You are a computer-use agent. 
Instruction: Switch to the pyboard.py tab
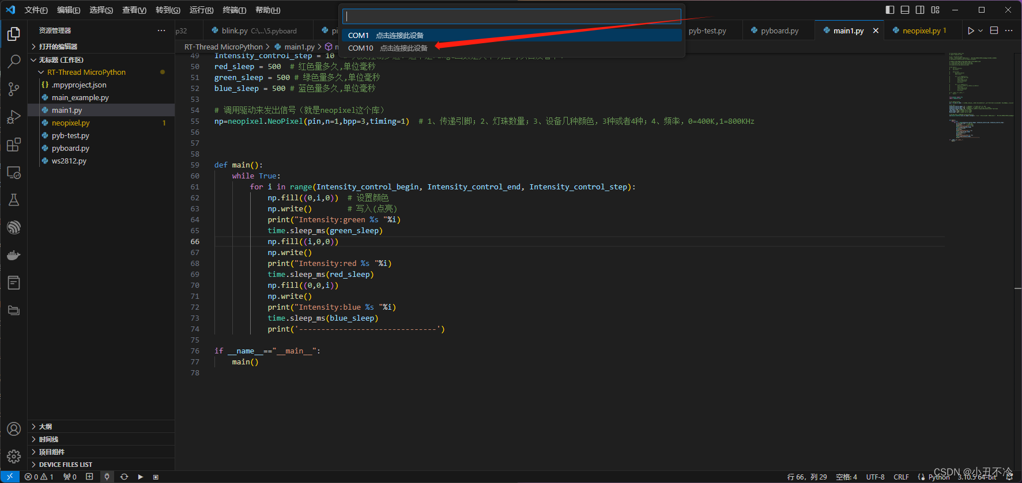coord(779,31)
